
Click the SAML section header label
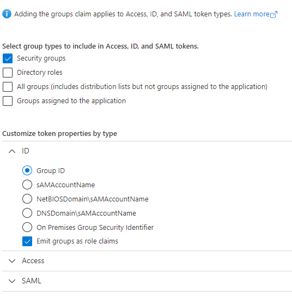pyautogui.click(x=32, y=281)
